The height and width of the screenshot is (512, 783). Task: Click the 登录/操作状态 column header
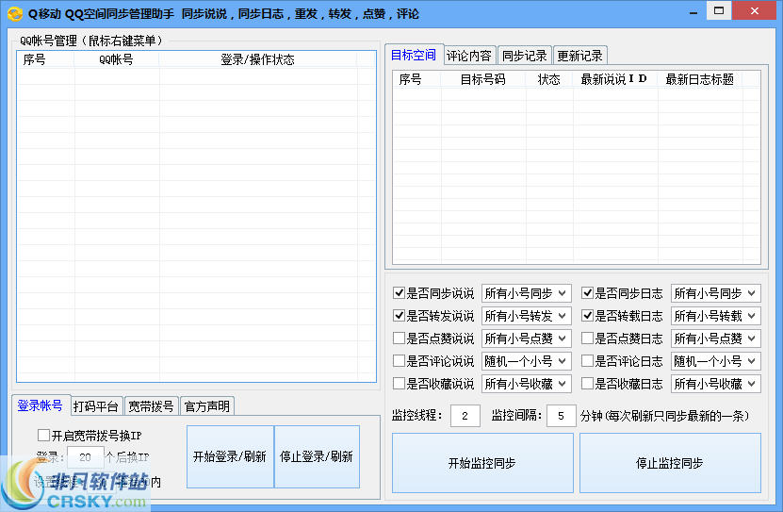(x=257, y=59)
